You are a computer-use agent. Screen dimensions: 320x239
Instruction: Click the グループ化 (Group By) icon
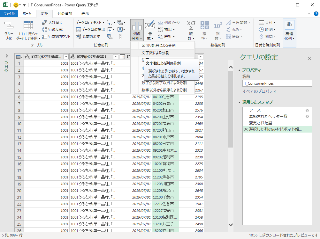point(9,31)
